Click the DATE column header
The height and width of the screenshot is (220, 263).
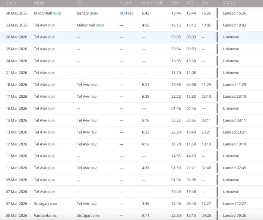coord(12,3)
